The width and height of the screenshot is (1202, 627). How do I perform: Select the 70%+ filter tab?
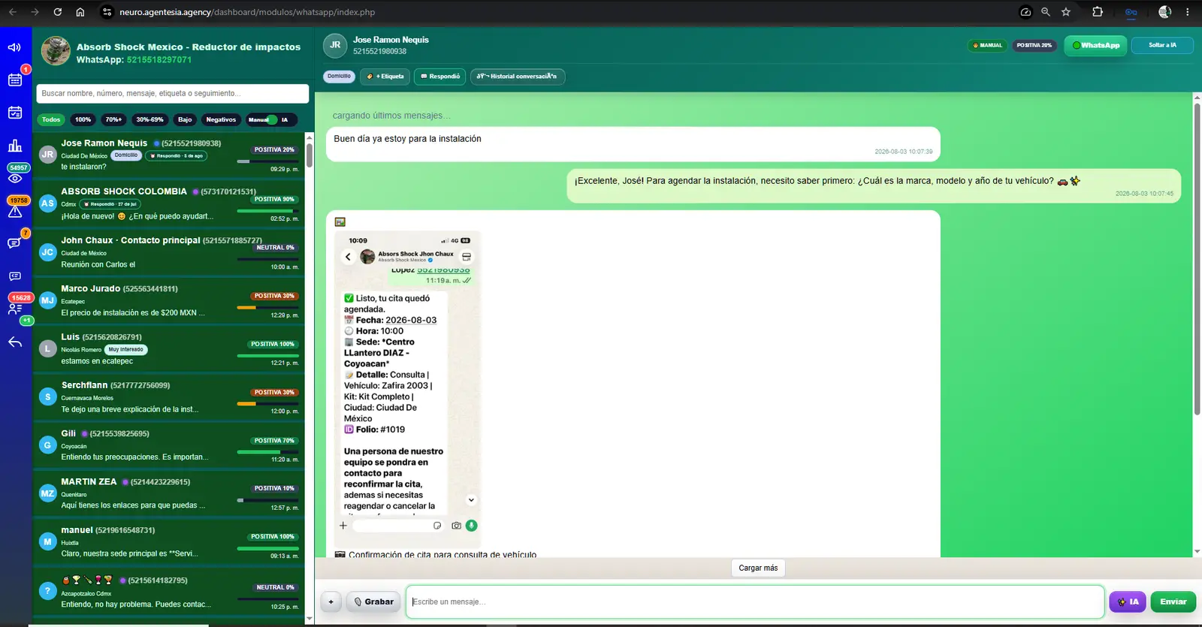point(113,119)
